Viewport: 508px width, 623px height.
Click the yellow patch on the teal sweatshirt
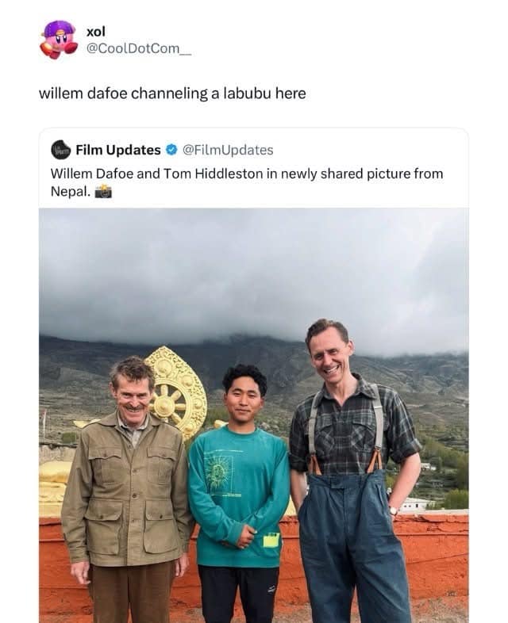(x=271, y=541)
